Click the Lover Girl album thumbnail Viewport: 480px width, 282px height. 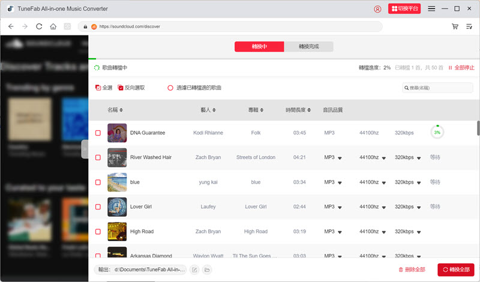point(117,206)
